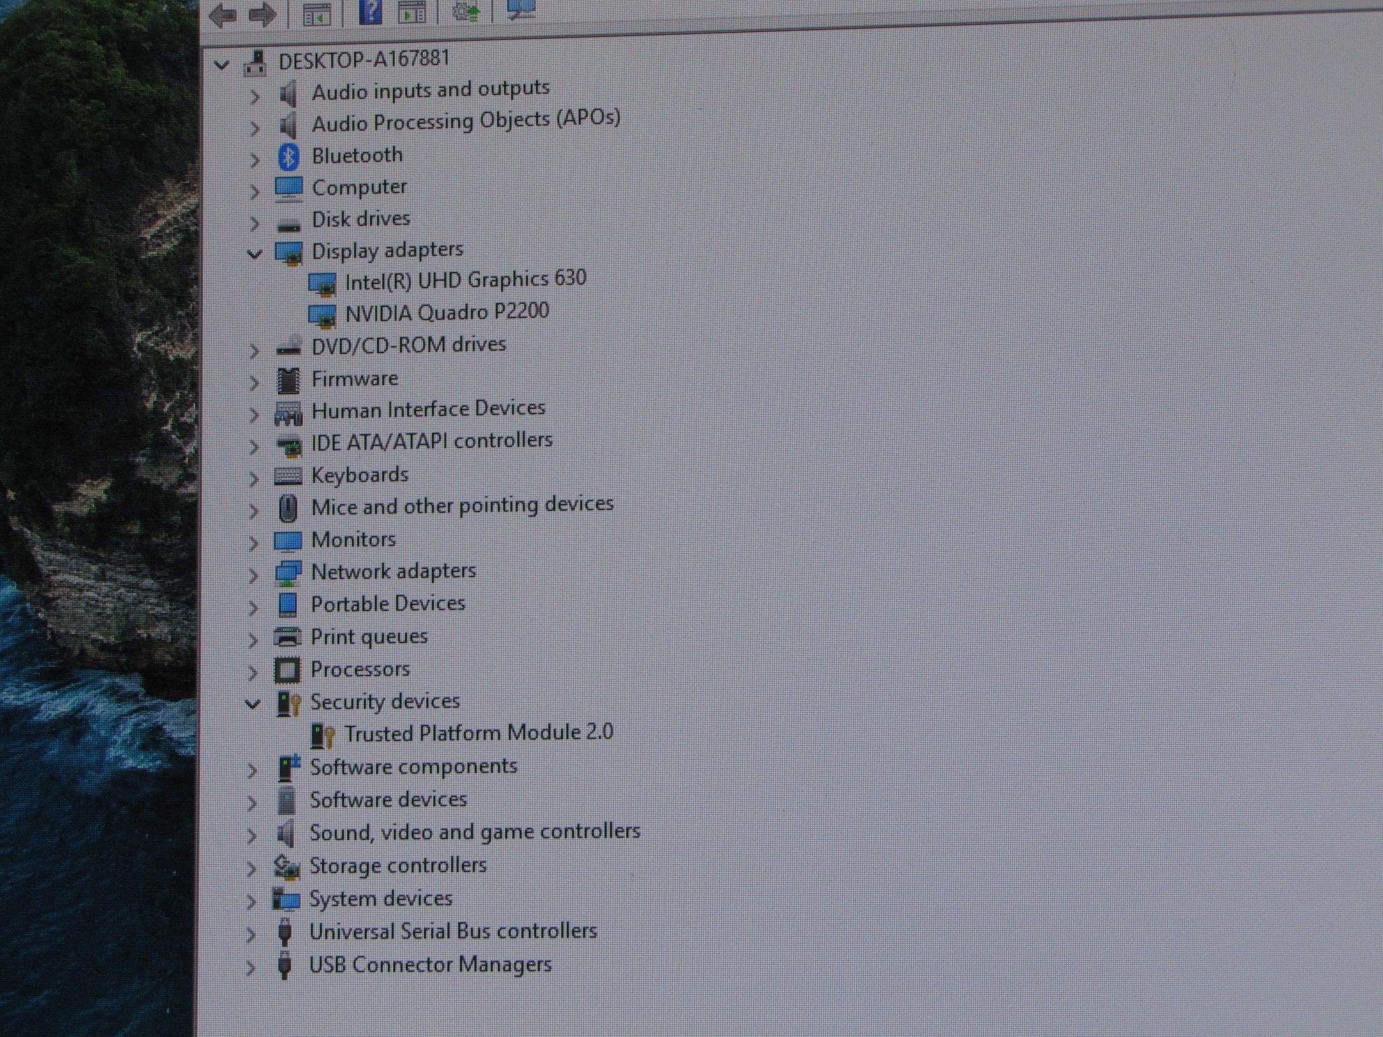
Task: Click the Software components icon
Action: coord(288,768)
